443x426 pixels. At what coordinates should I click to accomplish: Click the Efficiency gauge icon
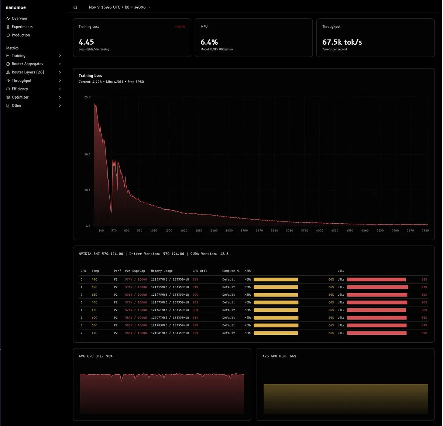[8, 89]
